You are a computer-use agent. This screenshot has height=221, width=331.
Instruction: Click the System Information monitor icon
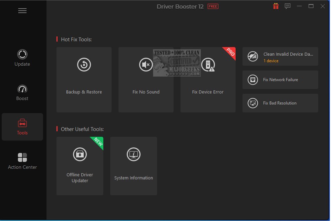134,154
